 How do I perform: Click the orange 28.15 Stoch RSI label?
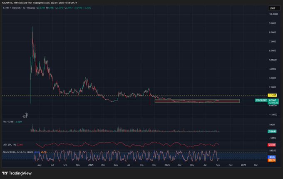[x=272, y=160]
